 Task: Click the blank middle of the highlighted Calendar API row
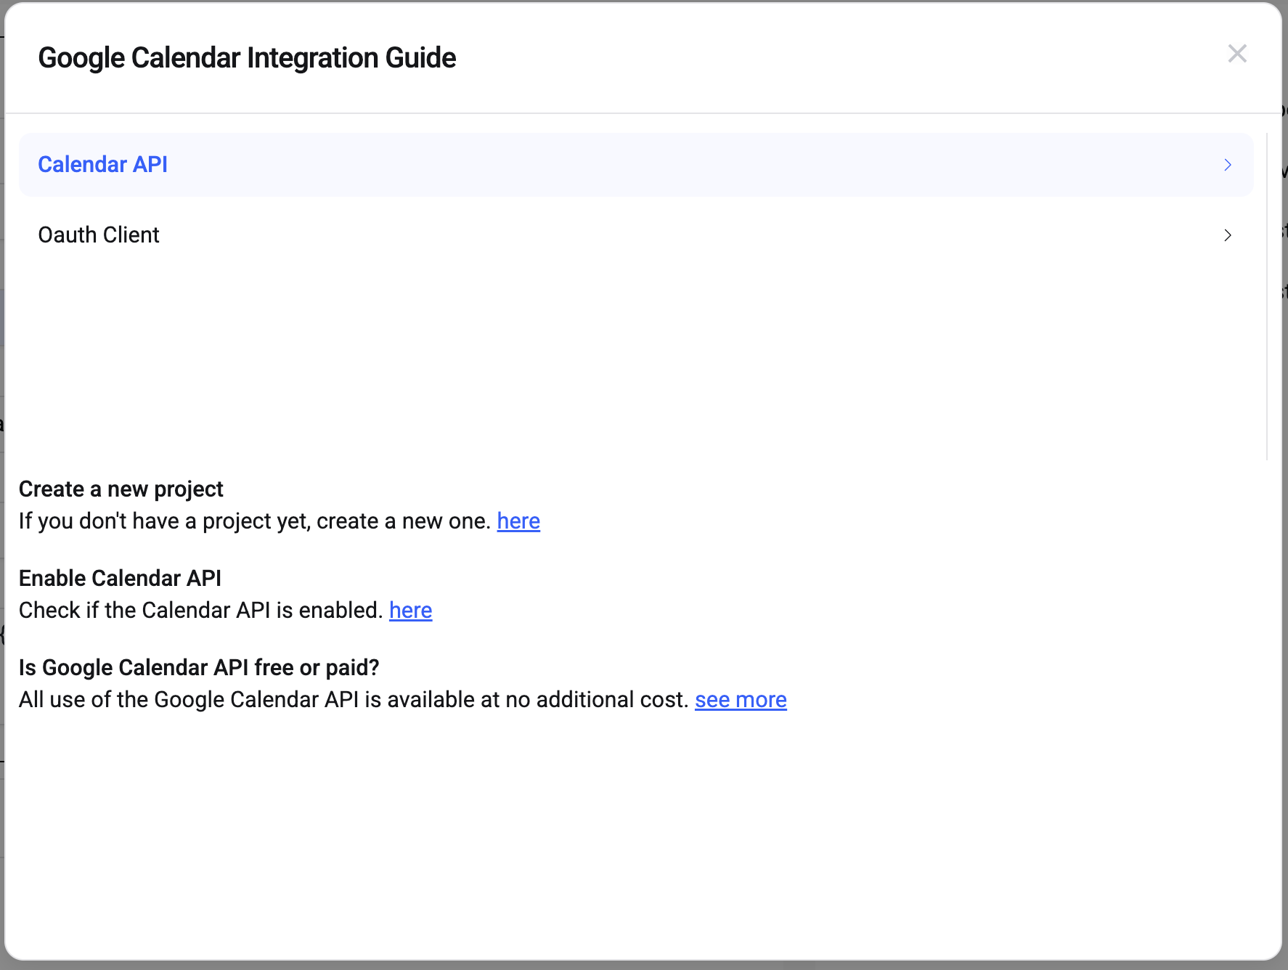653,165
